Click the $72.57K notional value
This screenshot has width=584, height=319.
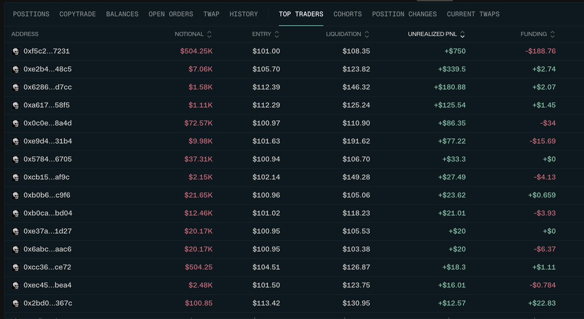[x=199, y=123]
